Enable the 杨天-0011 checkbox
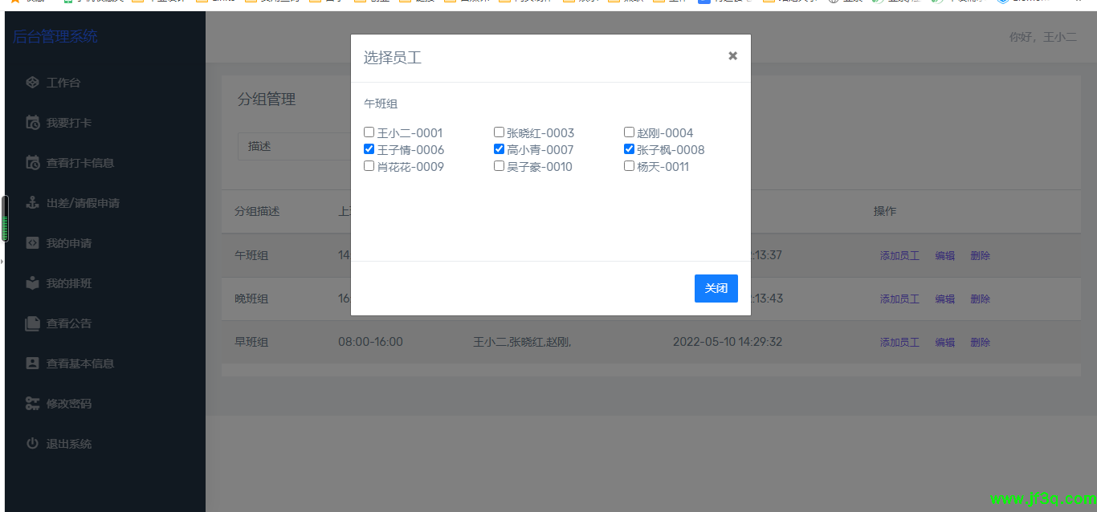Screen dimensions: 1097x512 tap(630, 166)
